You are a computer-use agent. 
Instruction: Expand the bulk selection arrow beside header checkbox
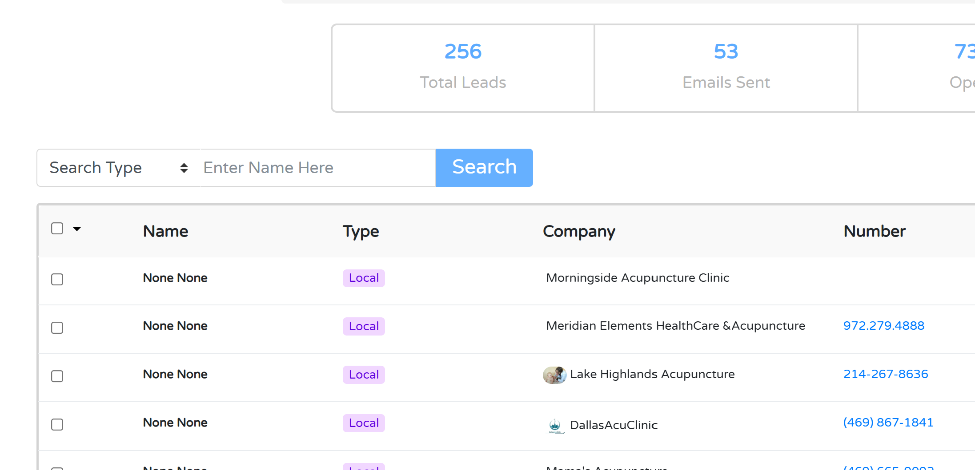tap(77, 229)
